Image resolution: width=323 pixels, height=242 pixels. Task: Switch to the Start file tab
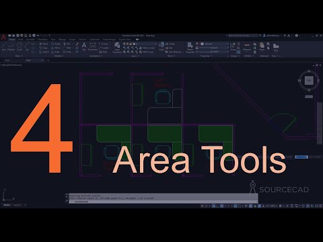[x=7, y=61]
